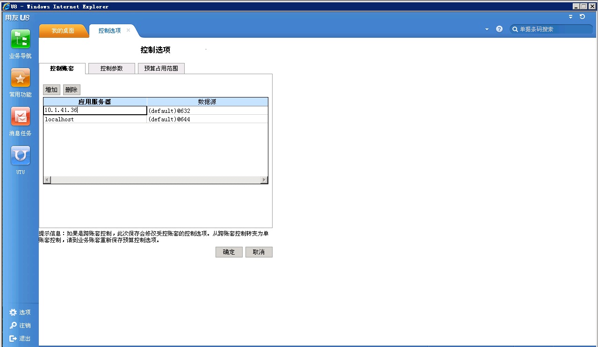Click the table's horizontal scrollbar track
Screen dimensions: 598x347
click(156, 180)
